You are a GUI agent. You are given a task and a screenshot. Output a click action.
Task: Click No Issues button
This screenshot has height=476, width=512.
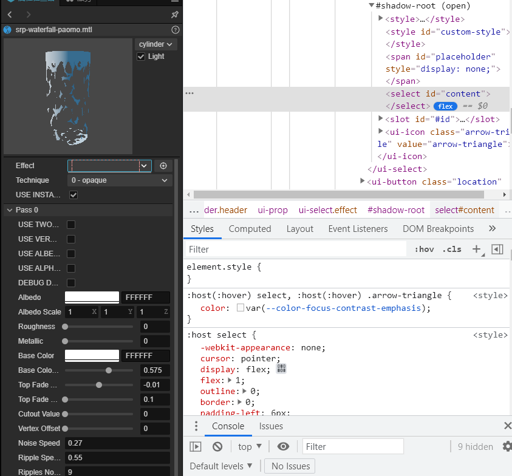point(290,466)
